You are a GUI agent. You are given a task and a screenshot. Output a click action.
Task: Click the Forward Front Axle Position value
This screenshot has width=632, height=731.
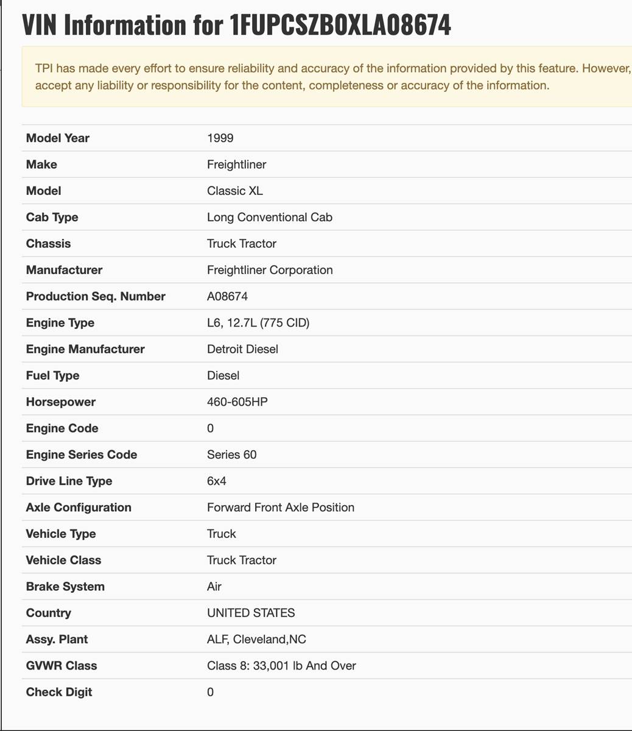(281, 507)
